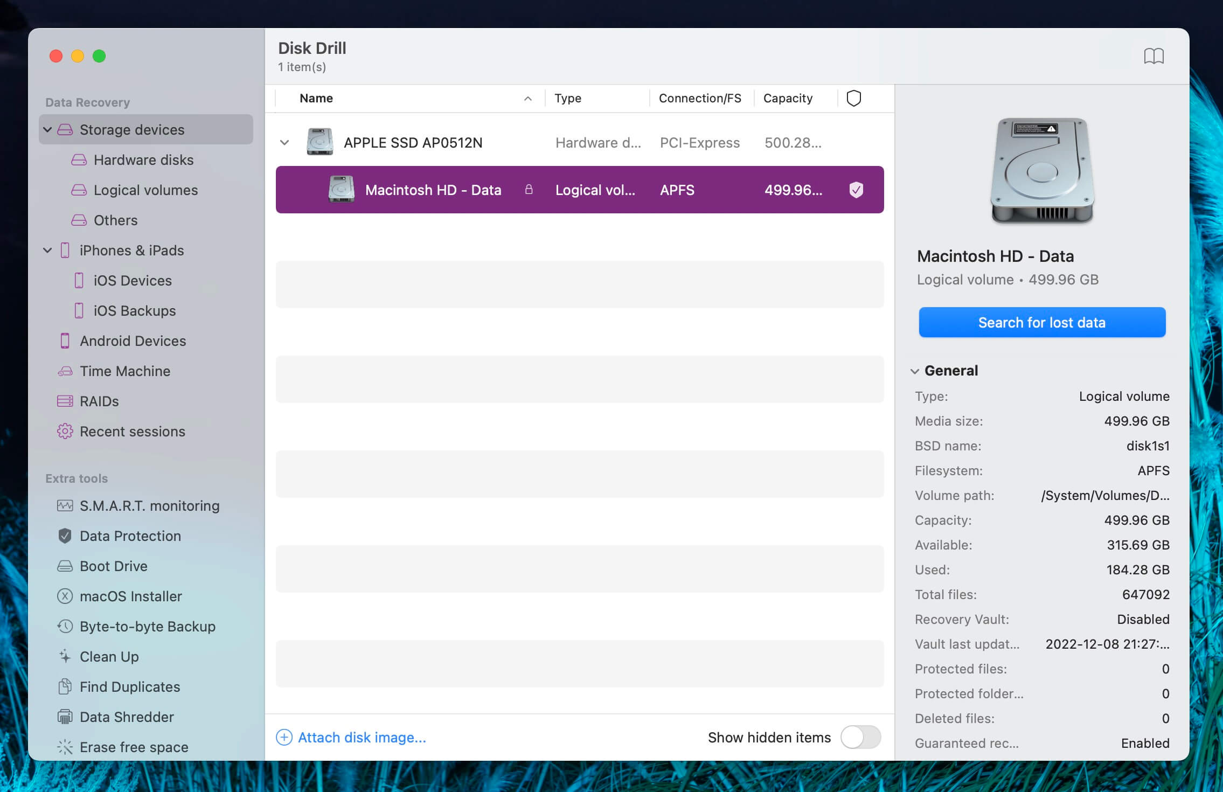Click the BSD name value disk1s1
The image size is (1223, 792).
1148,446
